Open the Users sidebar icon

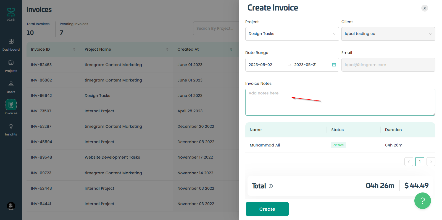click(x=11, y=84)
